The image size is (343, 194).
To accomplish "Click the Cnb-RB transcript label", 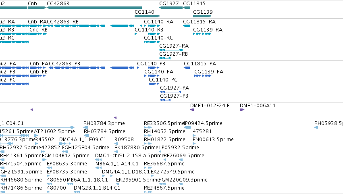I will click(x=39, y=30).
